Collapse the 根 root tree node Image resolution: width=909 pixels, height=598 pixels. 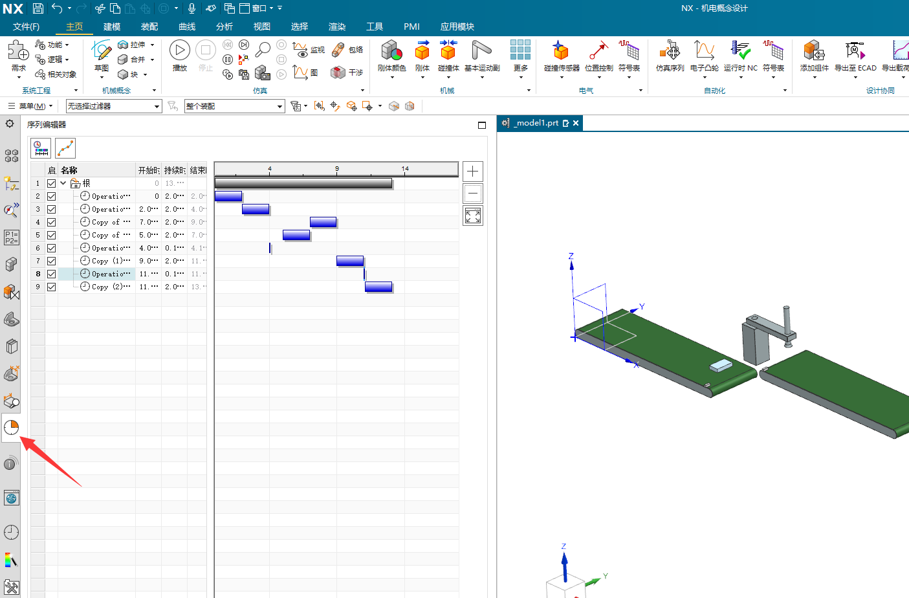click(x=63, y=183)
